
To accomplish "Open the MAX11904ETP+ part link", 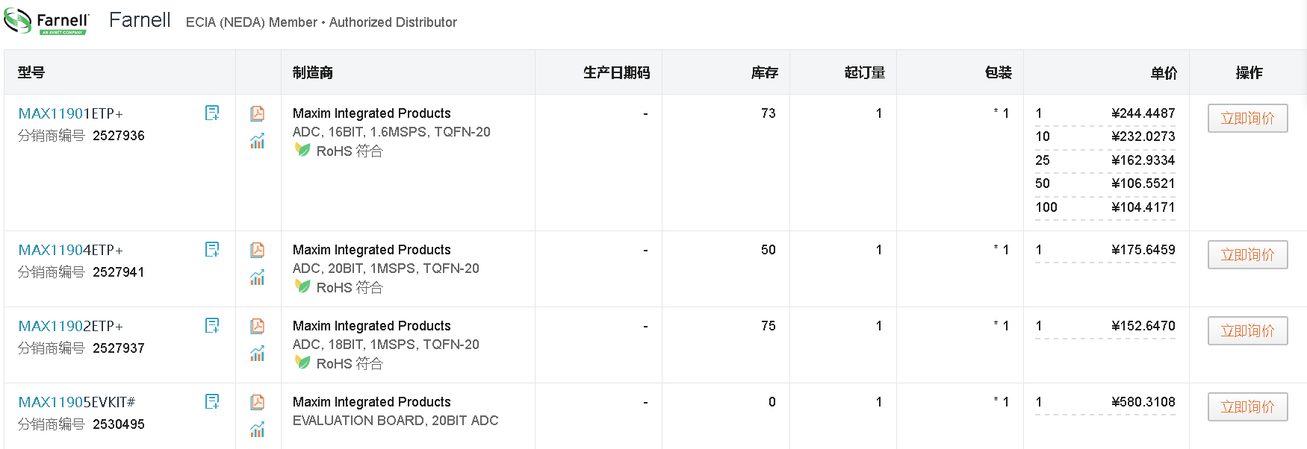I will [x=70, y=250].
